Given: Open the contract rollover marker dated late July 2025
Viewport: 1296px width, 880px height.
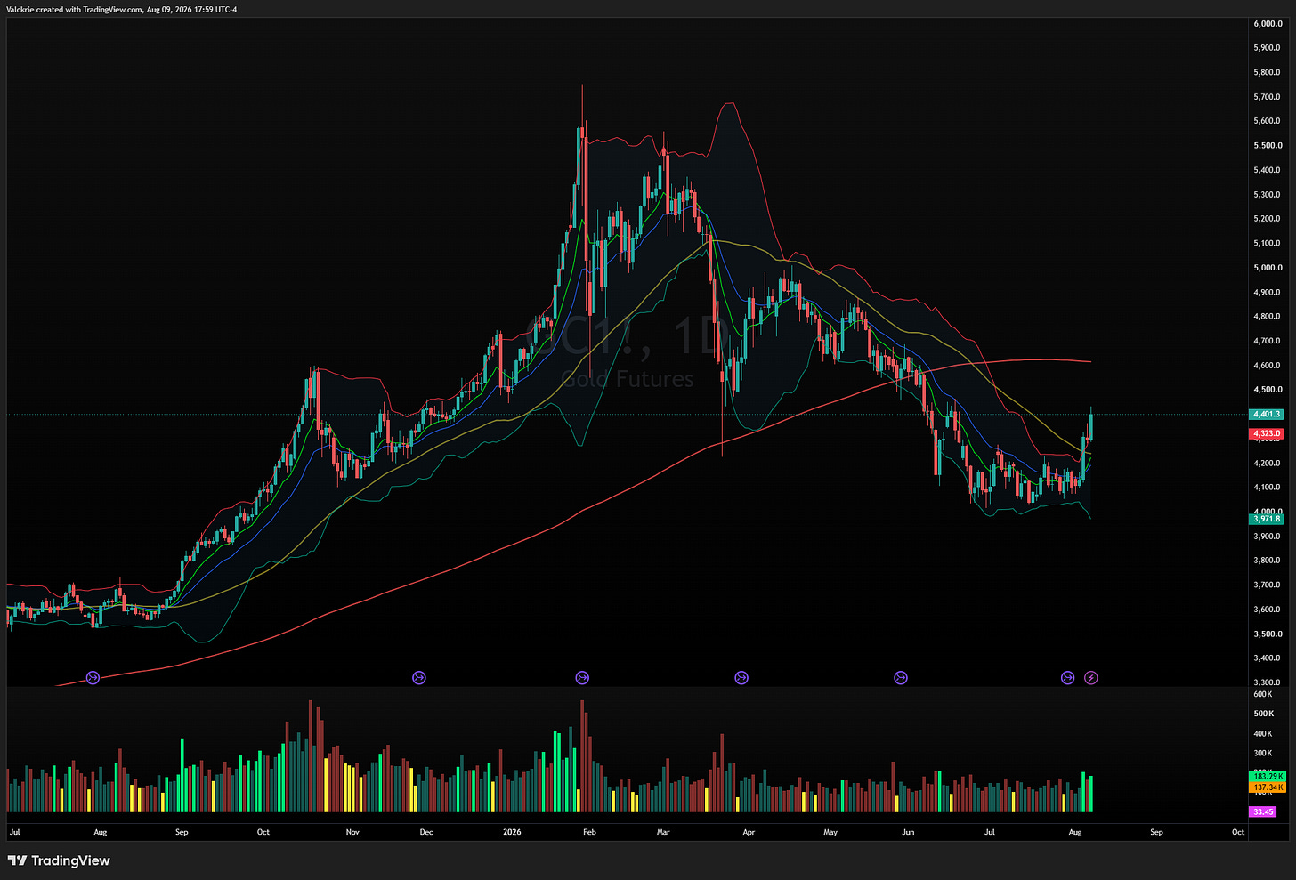Looking at the screenshot, I should pos(93,678).
